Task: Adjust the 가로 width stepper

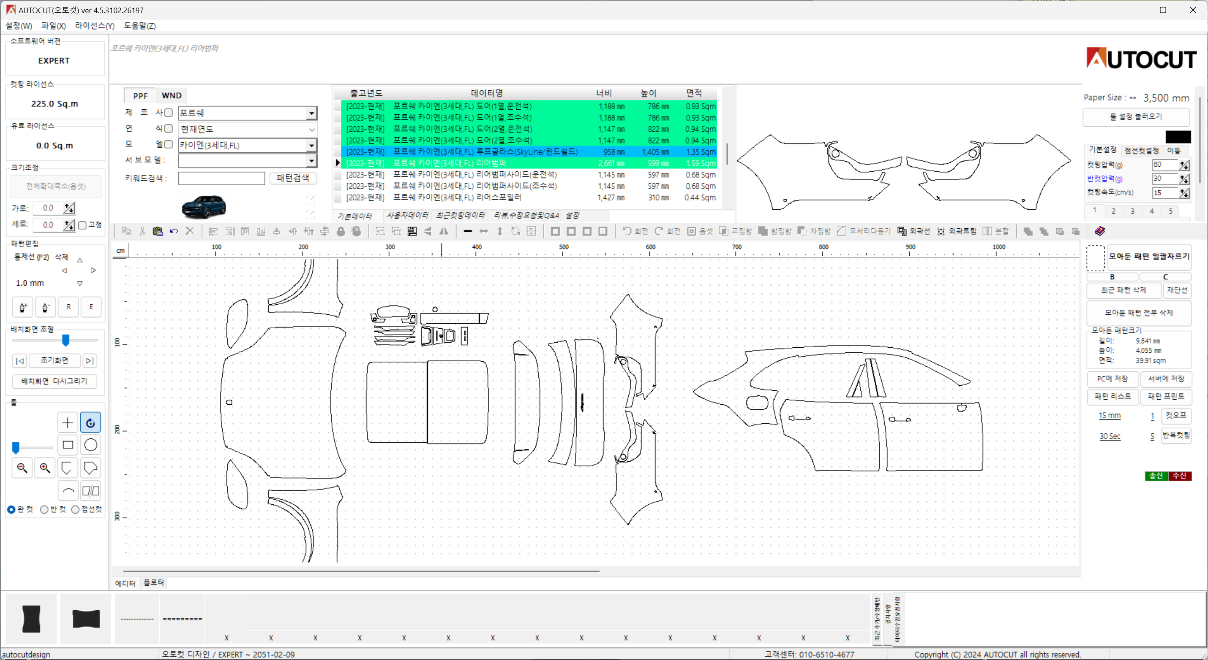Action: click(69, 208)
